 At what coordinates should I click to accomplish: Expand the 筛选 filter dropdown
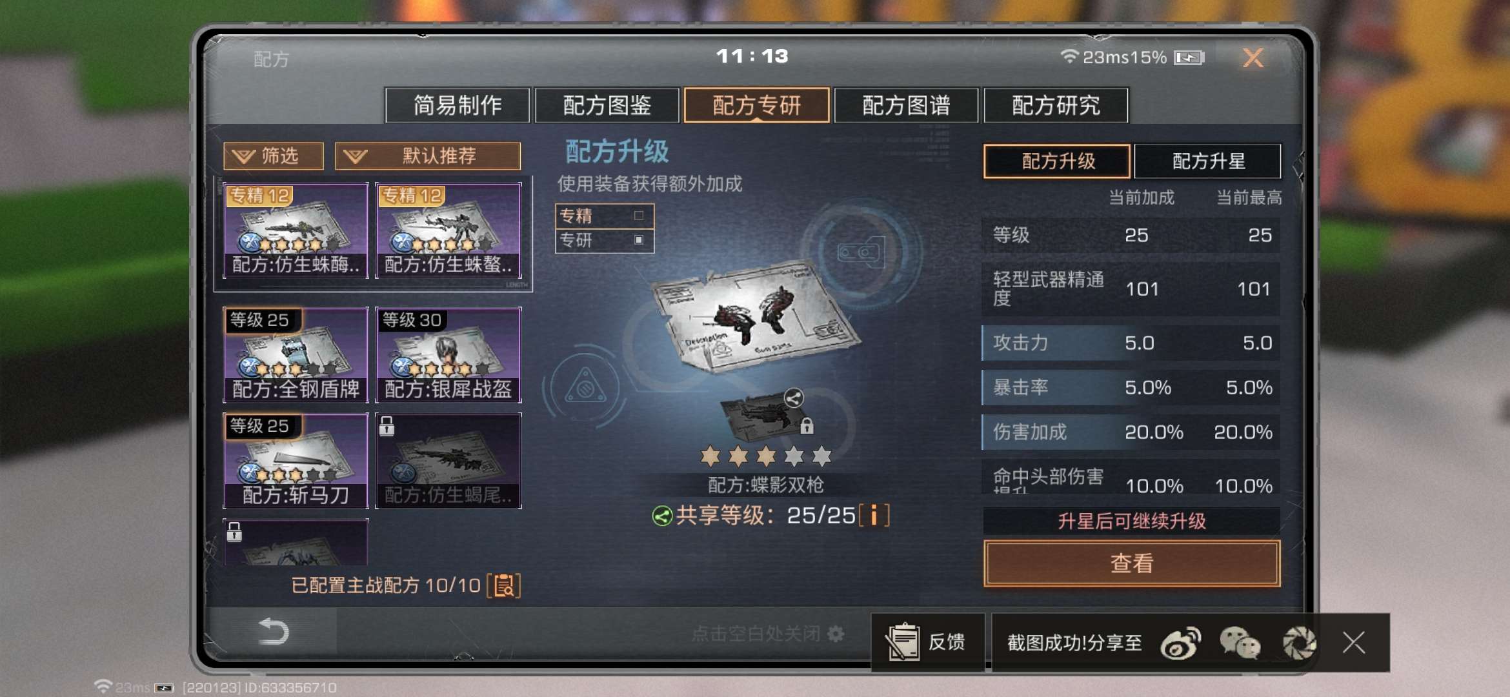273,156
